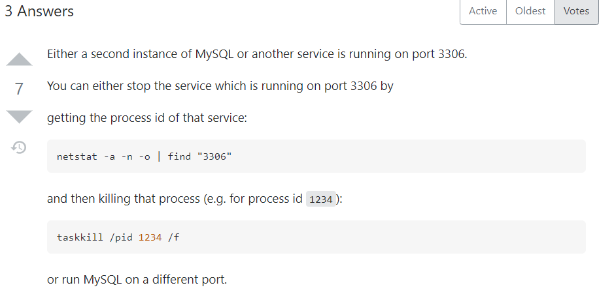The height and width of the screenshot is (296, 614).
Task: Click the line "You can either stop the service"
Action: pyautogui.click(x=220, y=86)
